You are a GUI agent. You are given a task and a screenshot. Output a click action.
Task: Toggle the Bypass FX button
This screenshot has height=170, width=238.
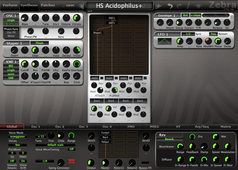point(145,163)
